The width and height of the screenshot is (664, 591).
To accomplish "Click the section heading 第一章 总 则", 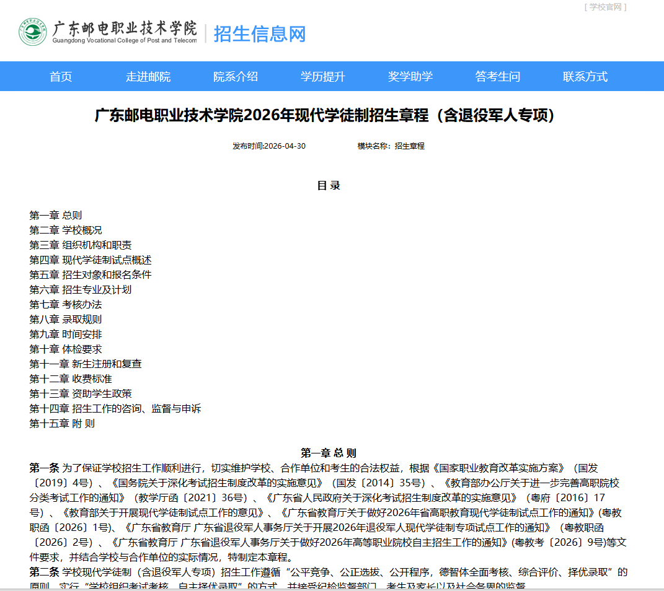I will pos(328,453).
